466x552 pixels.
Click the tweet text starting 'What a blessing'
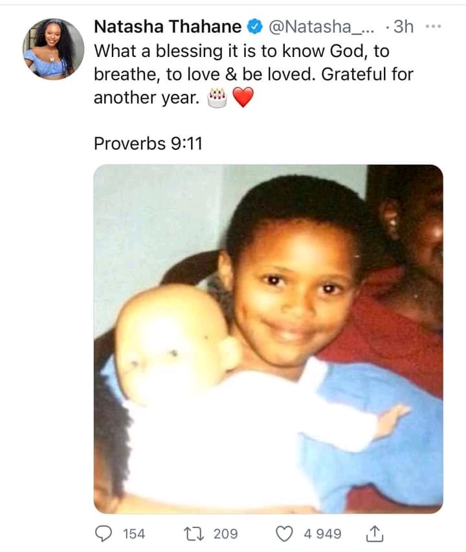tap(254, 74)
